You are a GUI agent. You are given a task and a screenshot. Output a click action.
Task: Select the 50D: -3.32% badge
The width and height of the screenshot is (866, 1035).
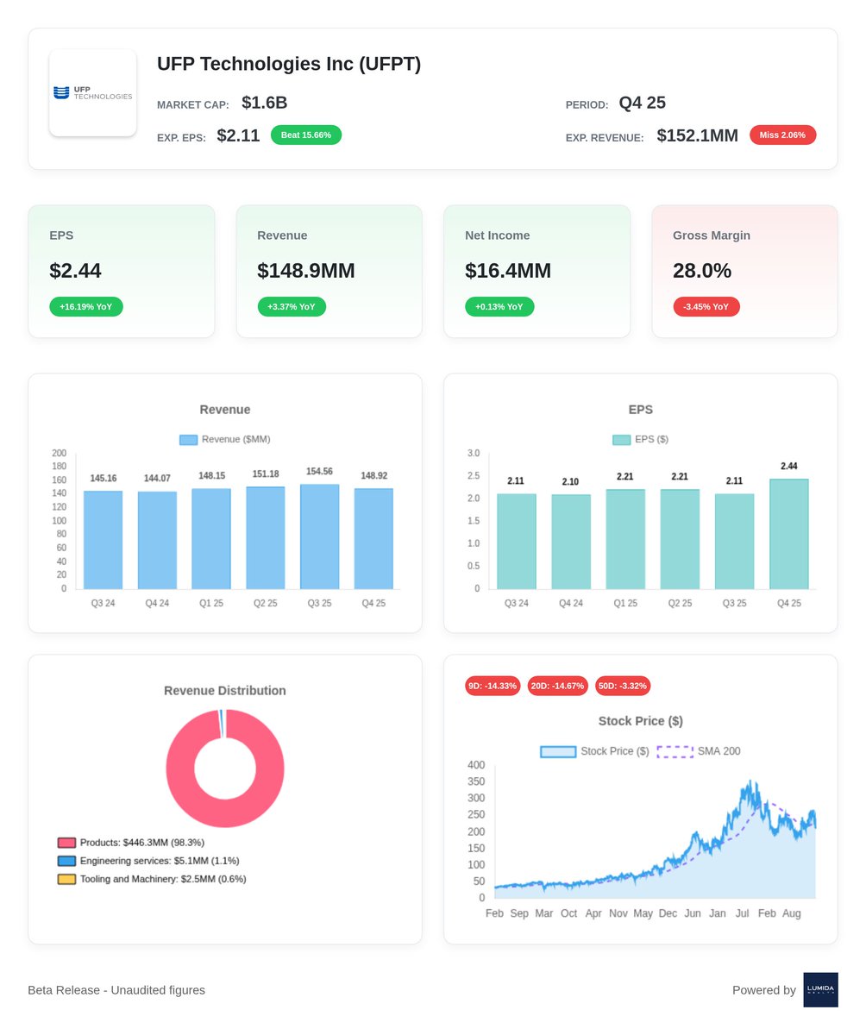pyautogui.click(x=622, y=686)
